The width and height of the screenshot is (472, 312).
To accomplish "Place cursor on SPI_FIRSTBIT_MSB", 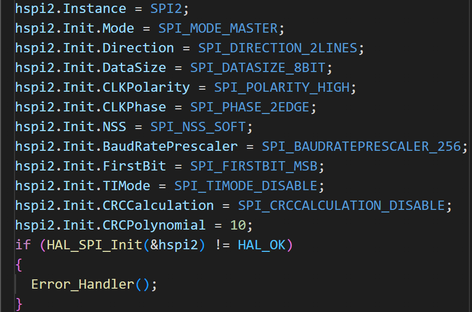I will [x=254, y=166].
